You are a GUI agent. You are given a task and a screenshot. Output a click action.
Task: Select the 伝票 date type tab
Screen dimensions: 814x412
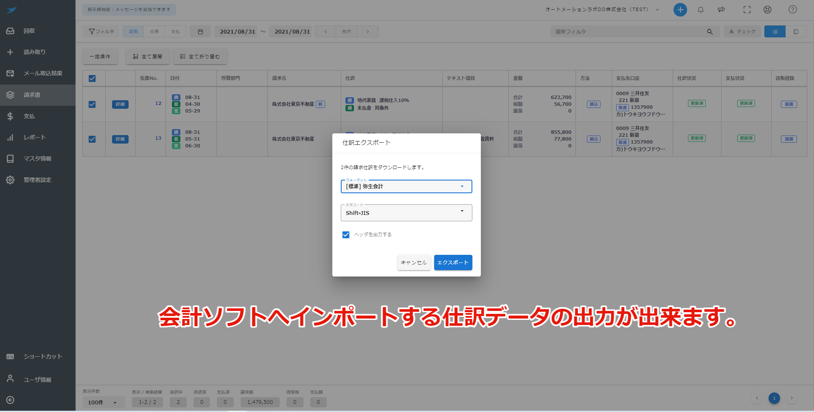click(154, 32)
